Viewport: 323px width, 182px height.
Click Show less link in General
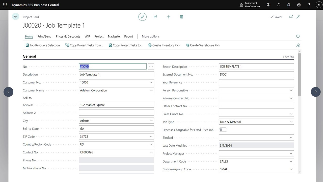tap(288, 57)
